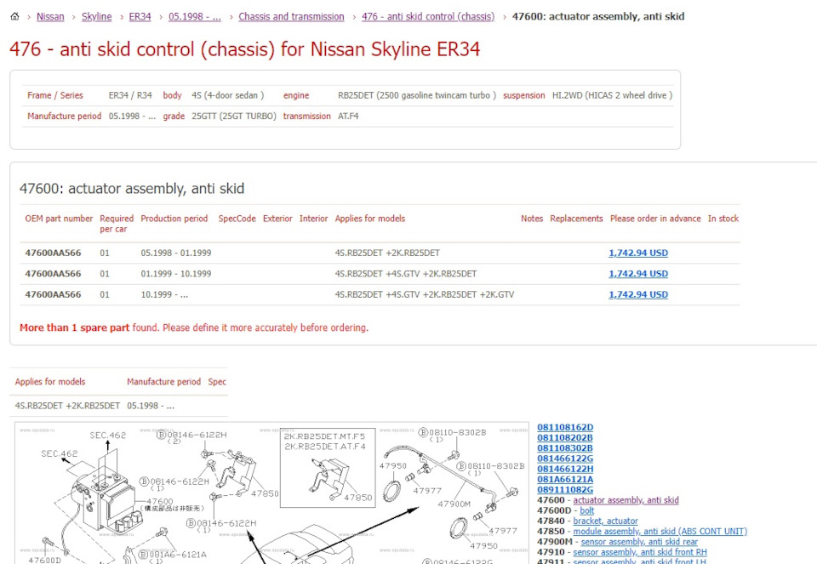The width and height of the screenshot is (817, 564).
Task: Select the 05.1998 - ... breadcrumb link
Action: (x=195, y=17)
